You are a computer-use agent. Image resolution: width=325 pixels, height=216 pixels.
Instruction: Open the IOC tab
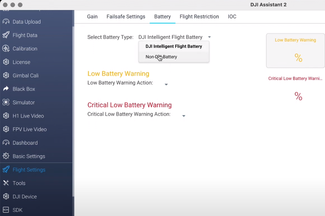point(232,17)
